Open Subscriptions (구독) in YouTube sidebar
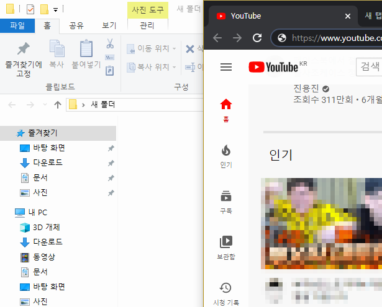Screen dimensions: 382x307 226,202
